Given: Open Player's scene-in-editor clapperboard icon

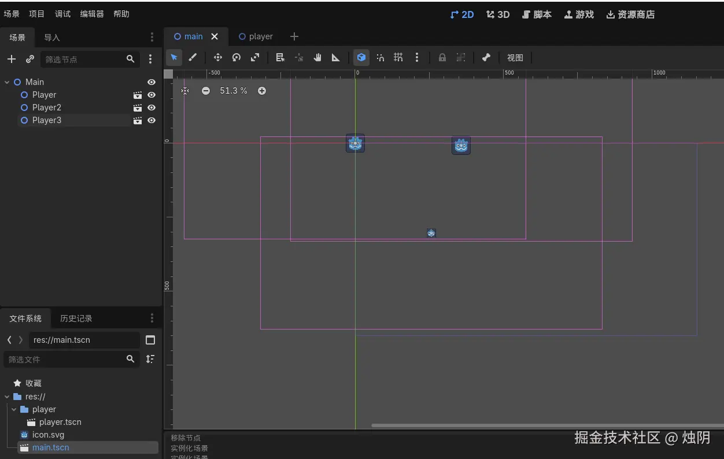Looking at the screenshot, I should tap(138, 95).
